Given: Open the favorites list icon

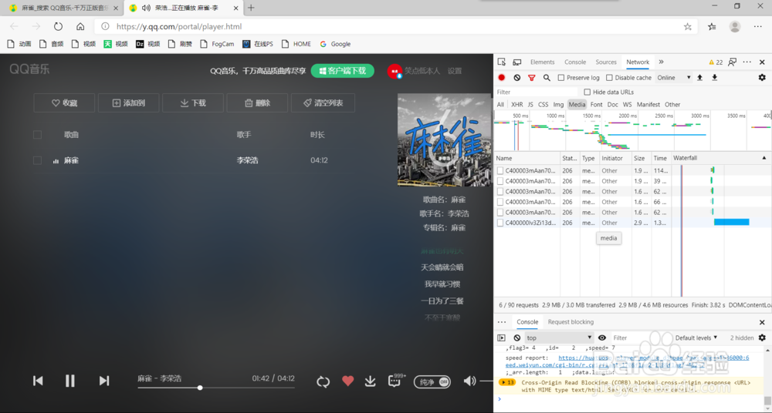Looking at the screenshot, I should click(712, 26).
